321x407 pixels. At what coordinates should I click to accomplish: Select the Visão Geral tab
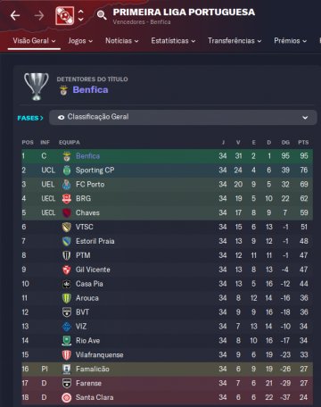point(34,41)
